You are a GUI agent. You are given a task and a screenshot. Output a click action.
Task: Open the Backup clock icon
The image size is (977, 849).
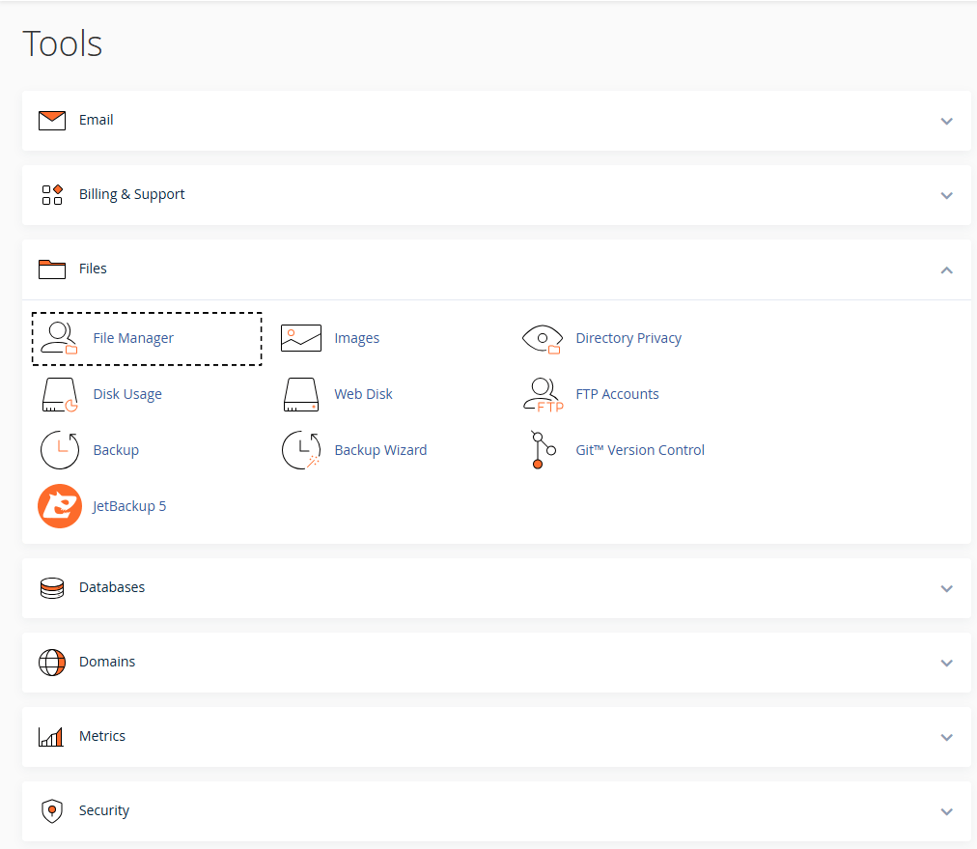pyautogui.click(x=60, y=450)
